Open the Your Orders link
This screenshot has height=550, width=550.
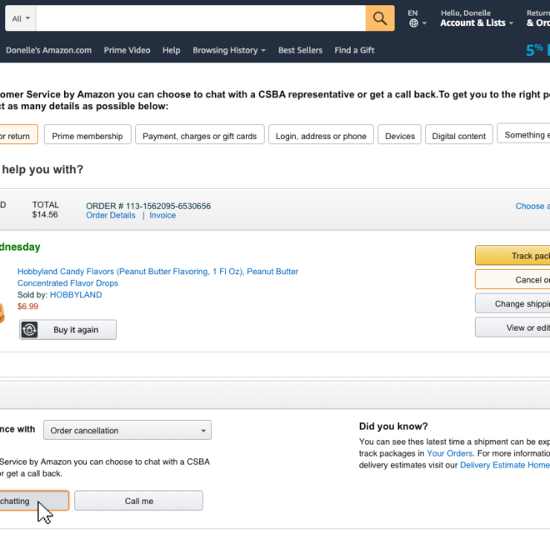point(449,453)
